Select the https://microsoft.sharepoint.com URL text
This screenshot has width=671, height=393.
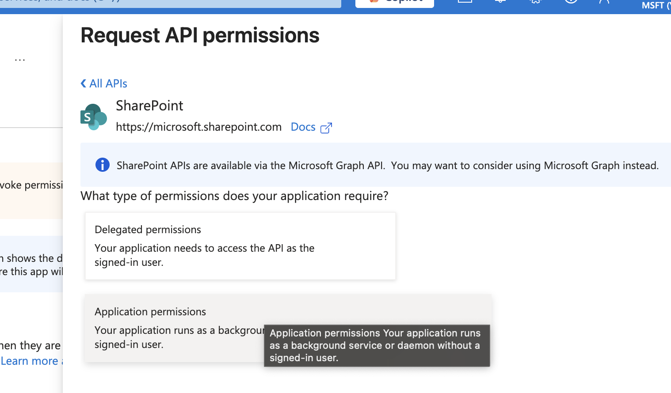199,127
